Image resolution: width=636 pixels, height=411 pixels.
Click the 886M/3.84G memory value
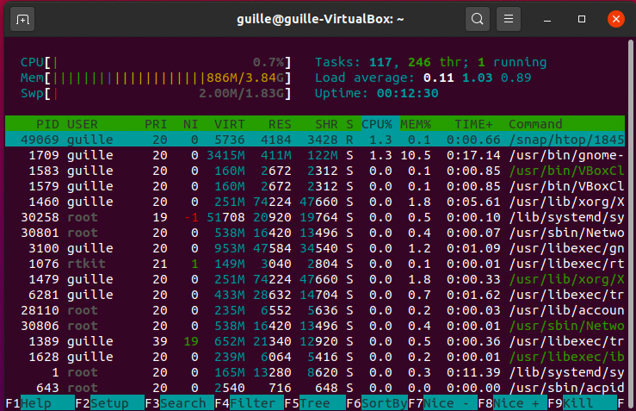[x=245, y=78]
